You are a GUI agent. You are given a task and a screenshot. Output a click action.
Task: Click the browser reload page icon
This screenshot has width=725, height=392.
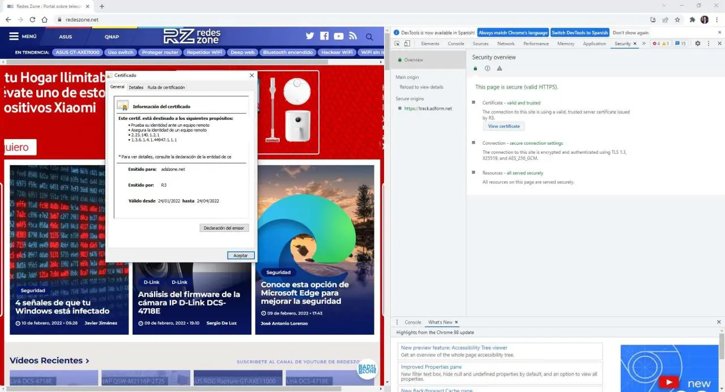pyautogui.click(x=32, y=19)
